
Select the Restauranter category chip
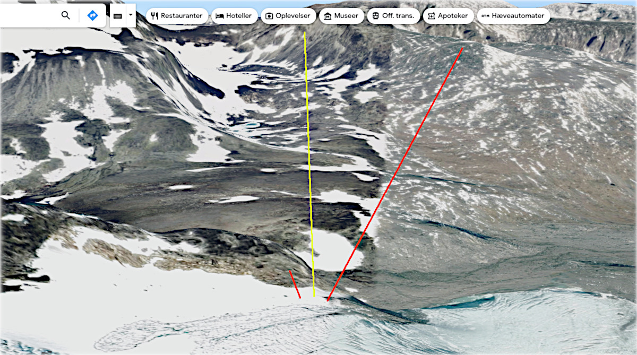coord(177,16)
